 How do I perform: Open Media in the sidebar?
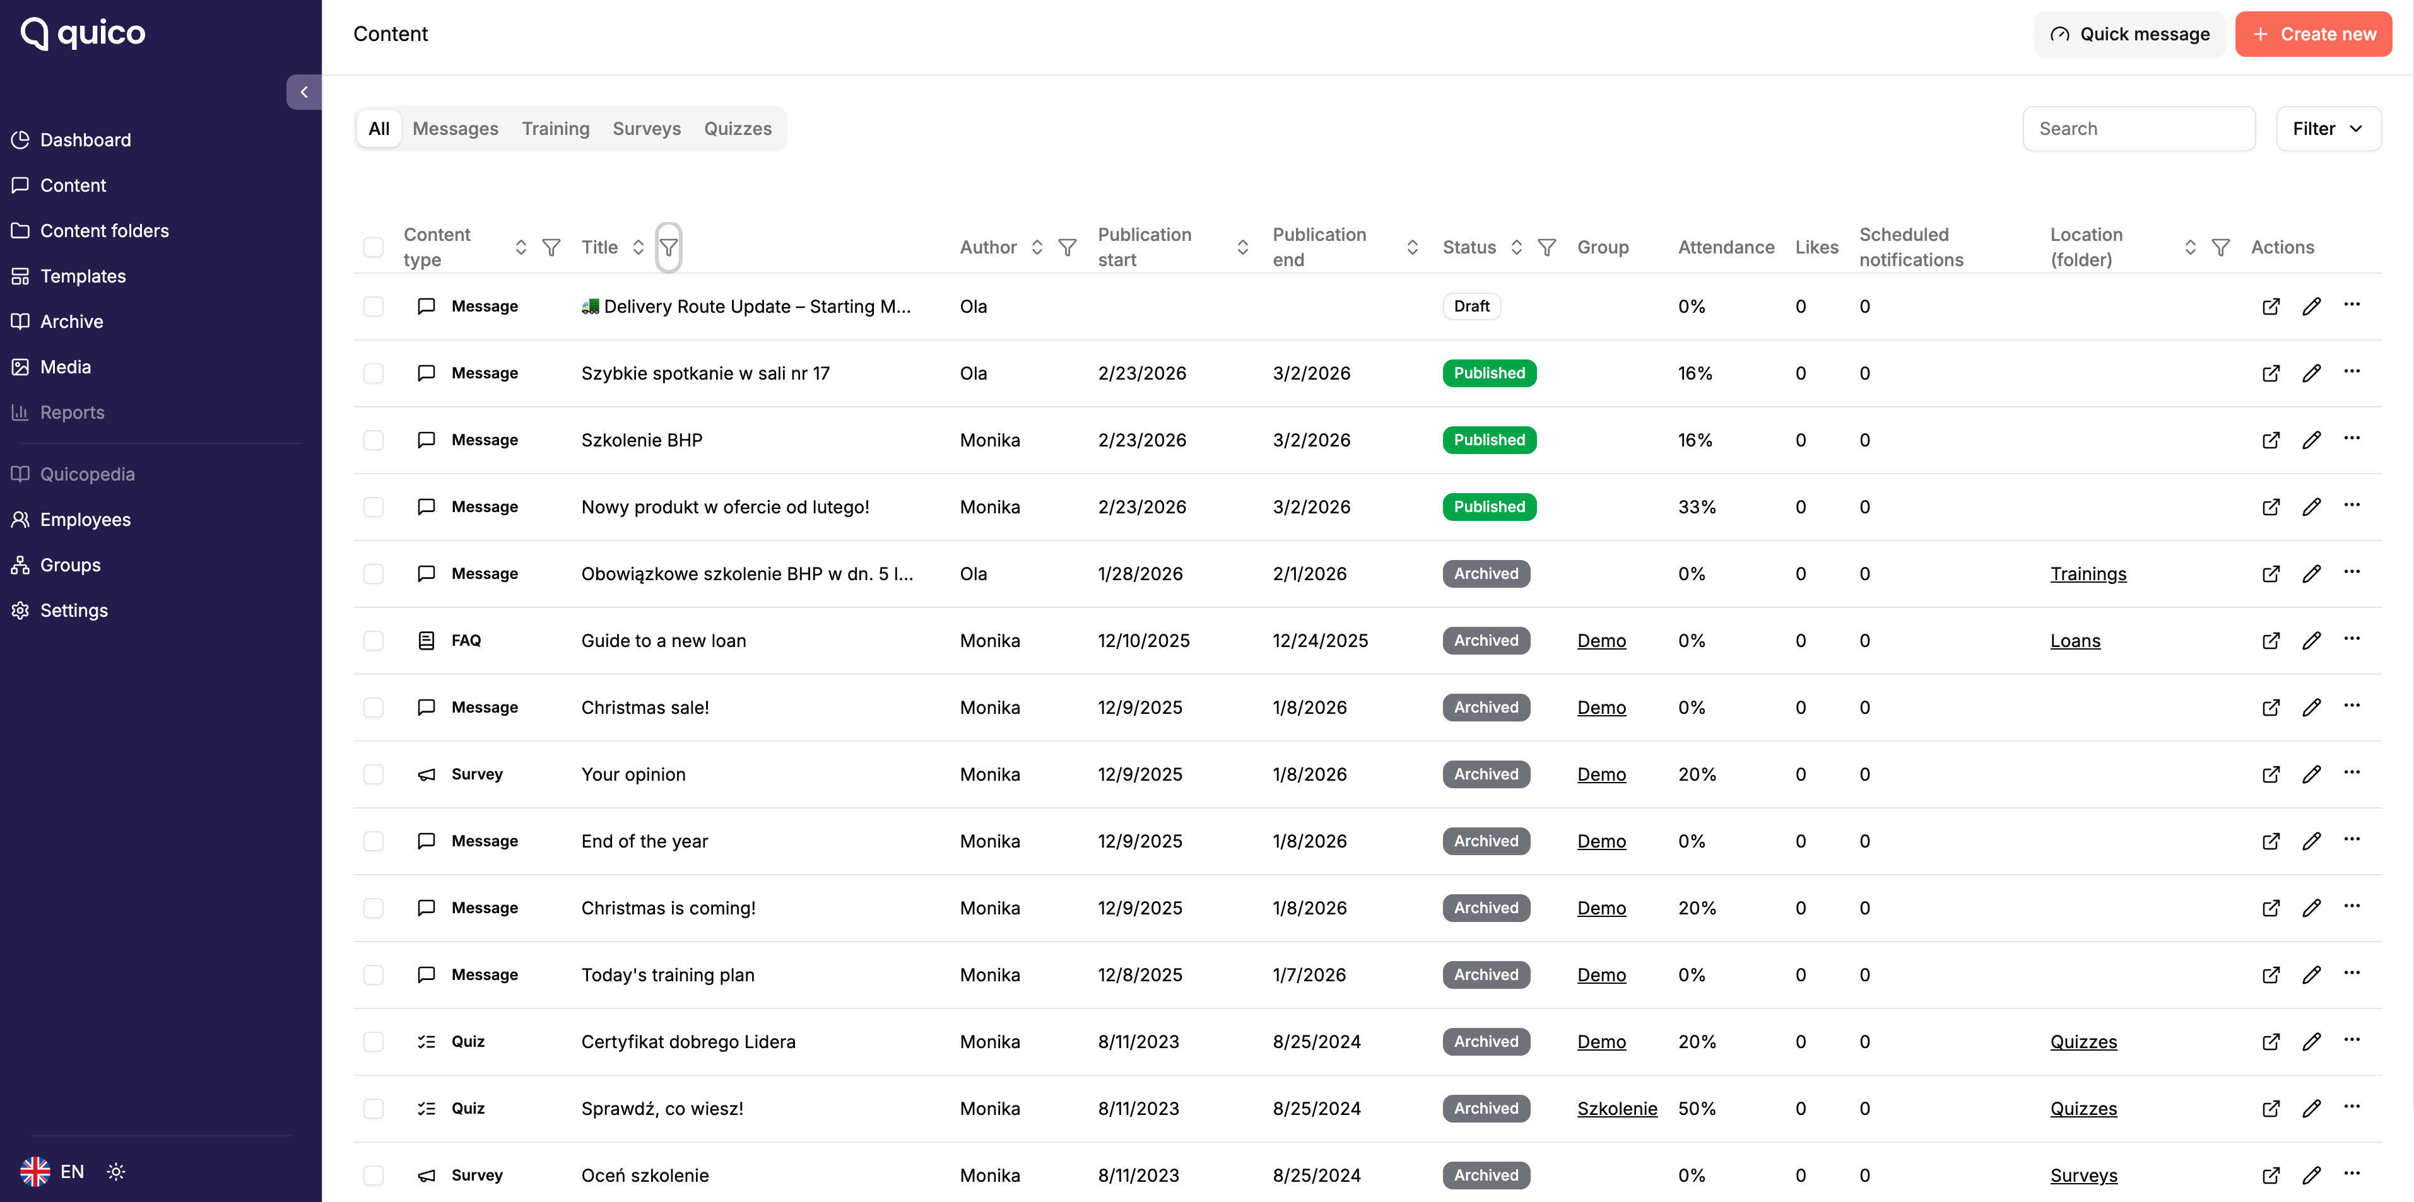click(x=66, y=367)
